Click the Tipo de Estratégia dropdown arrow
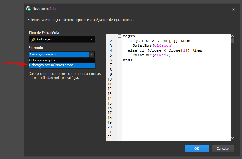This screenshot has width=242, height=159. pos(92,39)
